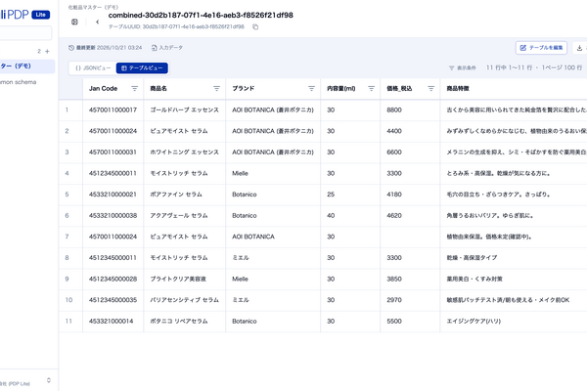Open filter for 商品名 column
The height and width of the screenshot is (391, 587).
click(x=216, y=89)
